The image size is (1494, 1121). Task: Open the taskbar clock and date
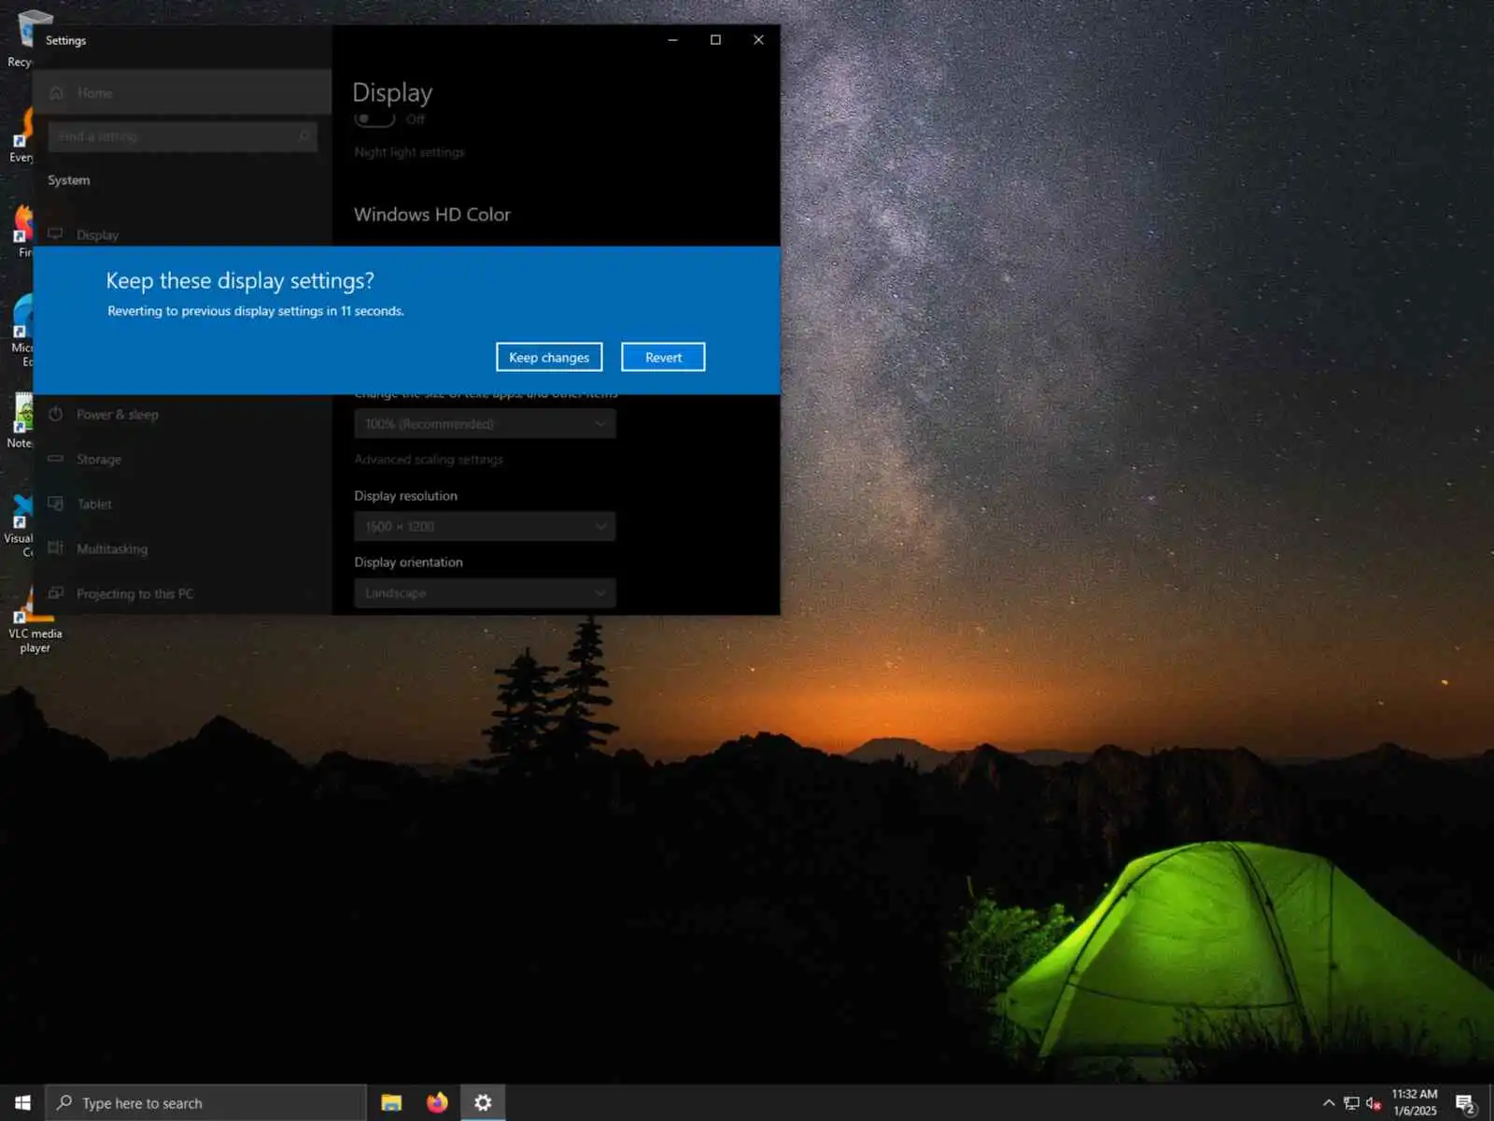click(1415, 1102)
